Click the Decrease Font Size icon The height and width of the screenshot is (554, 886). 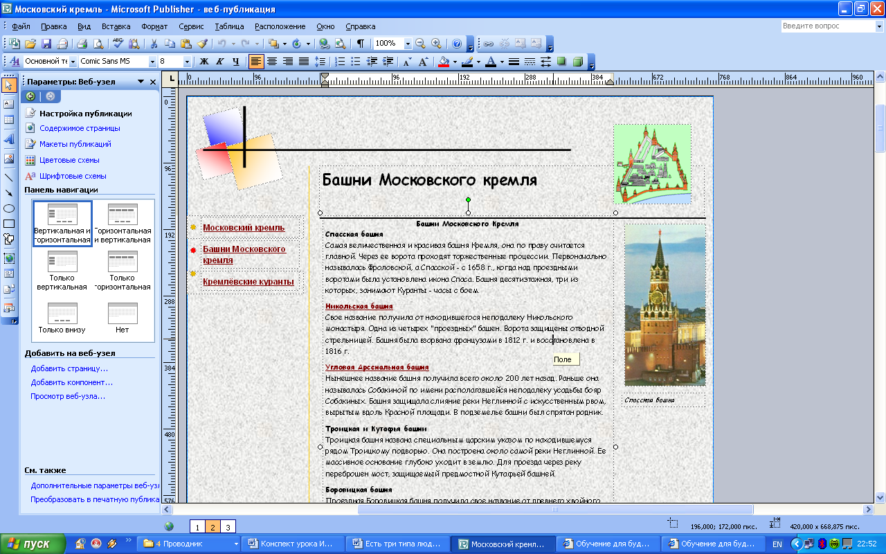tap(407, 62)
